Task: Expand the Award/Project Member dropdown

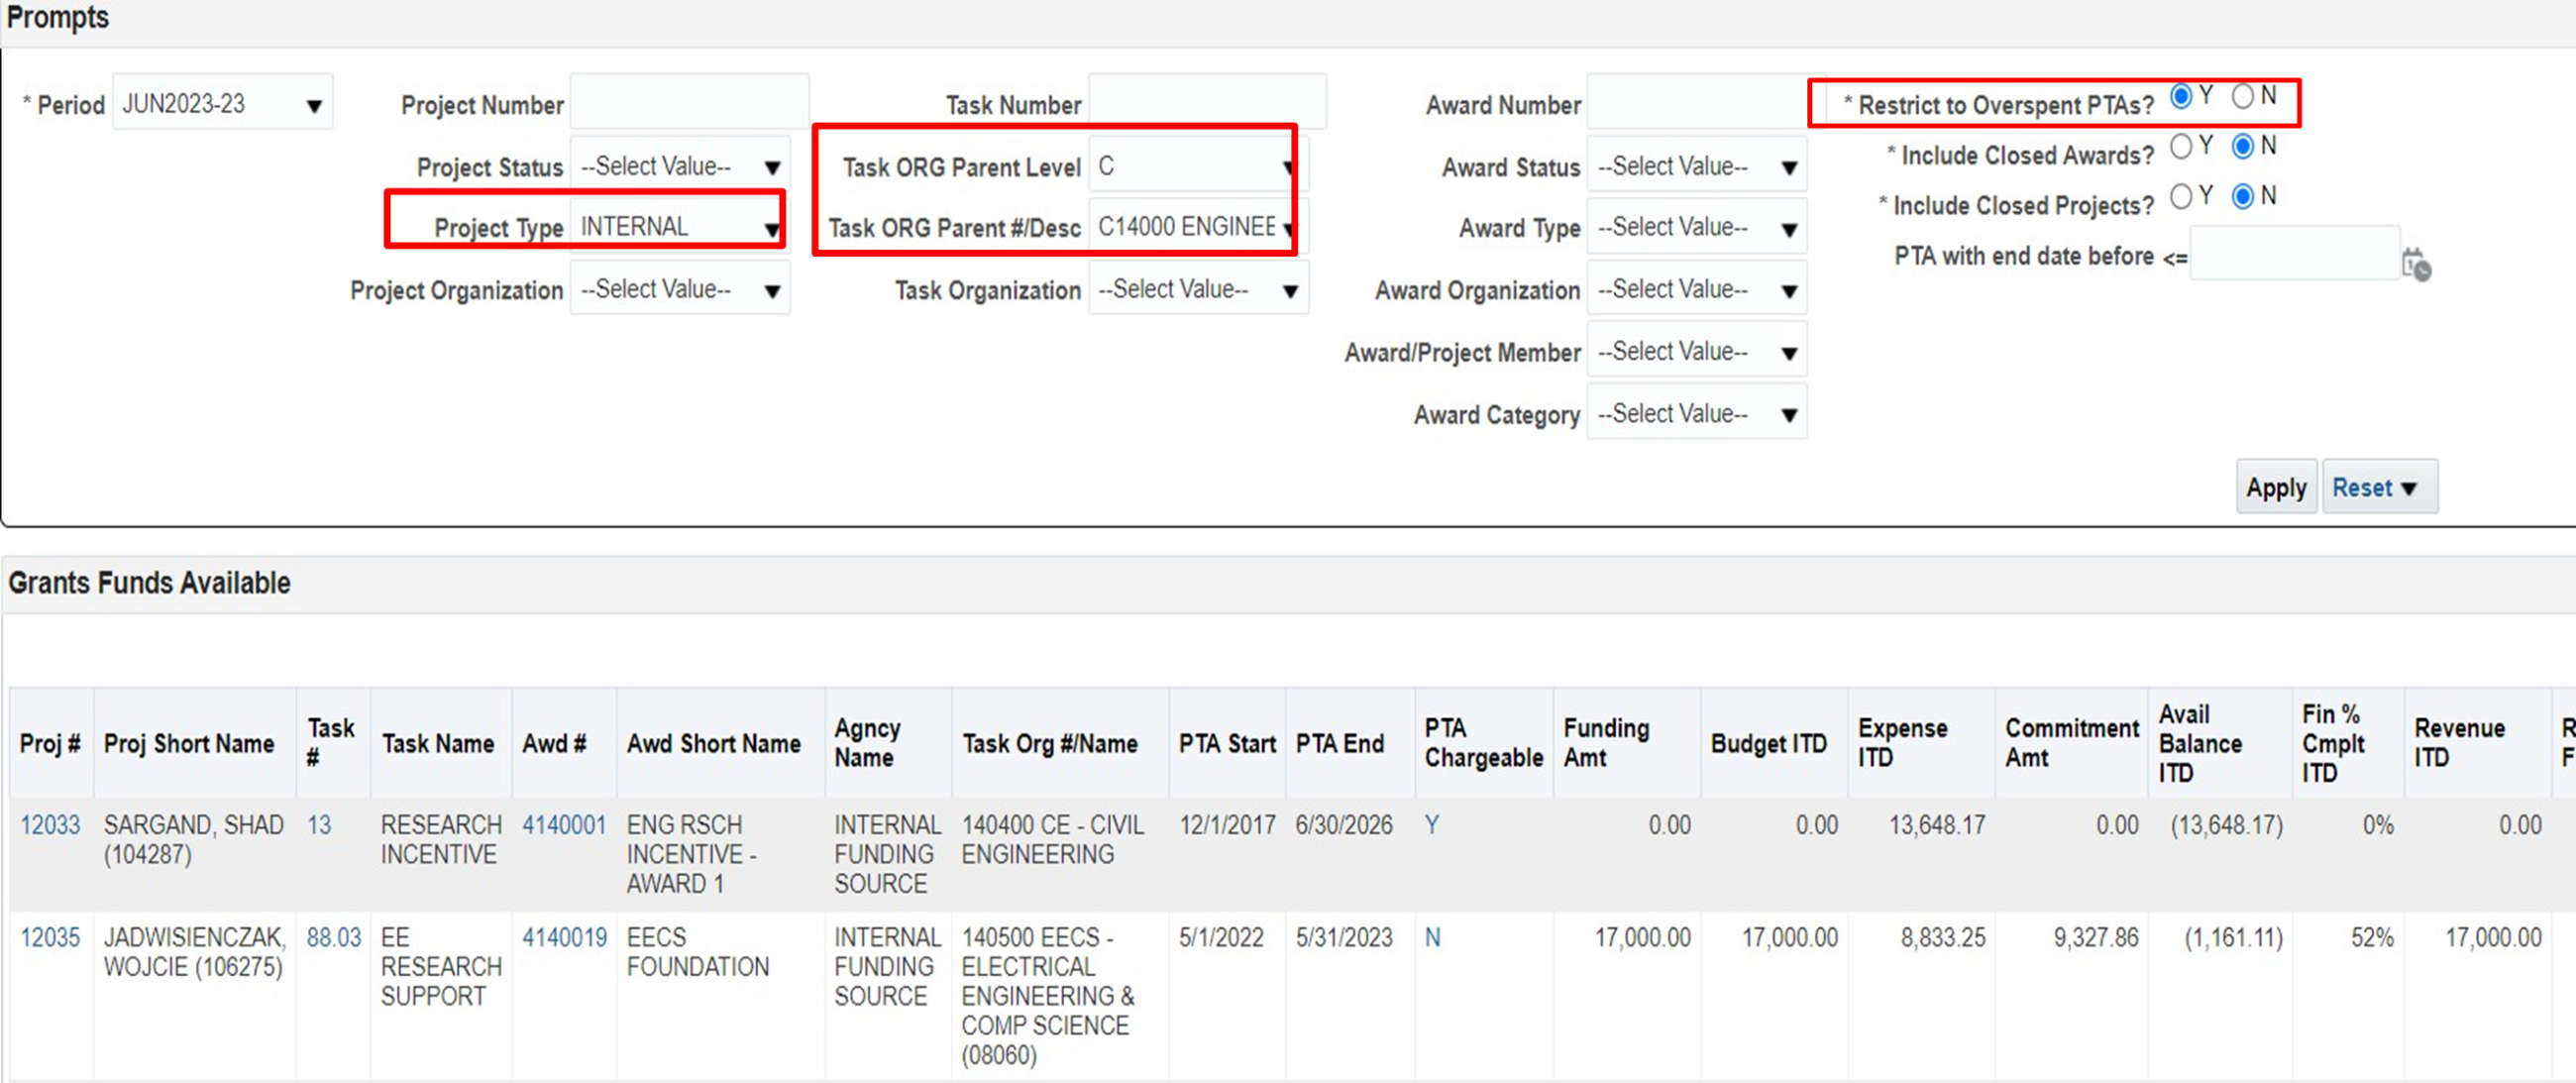Action: (1789, 352)
